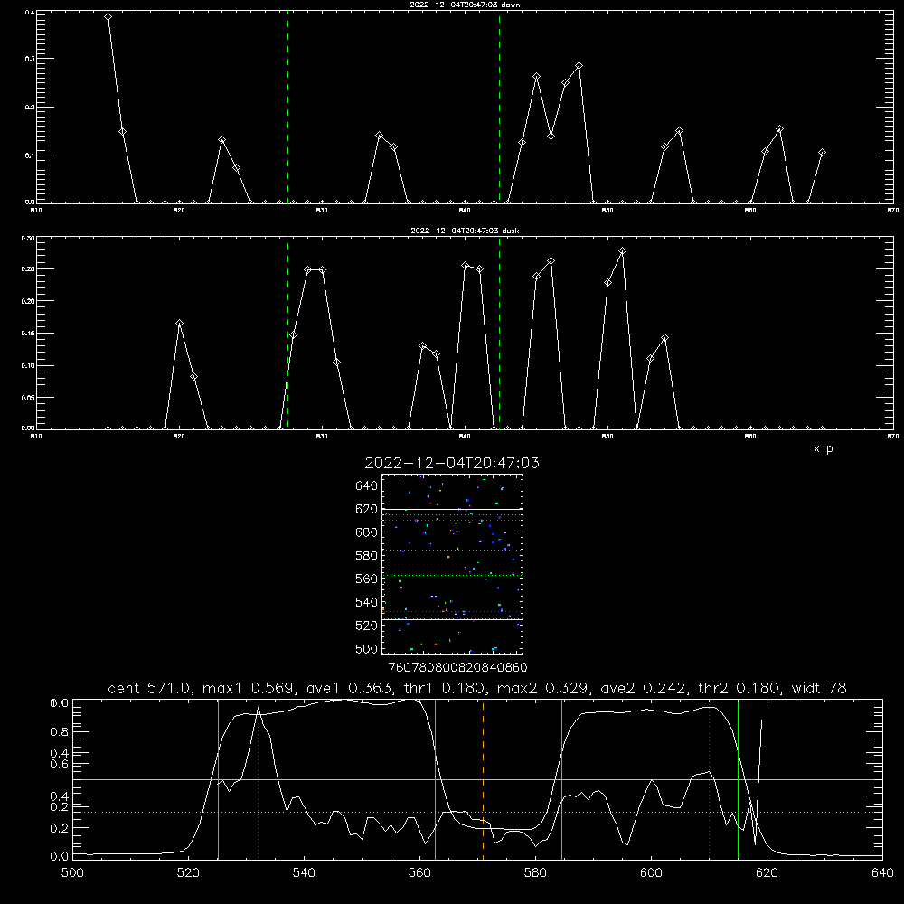Click the right green dashed line in dusk plot
Screen dimensions: 904x904
(x=499, y=333)
